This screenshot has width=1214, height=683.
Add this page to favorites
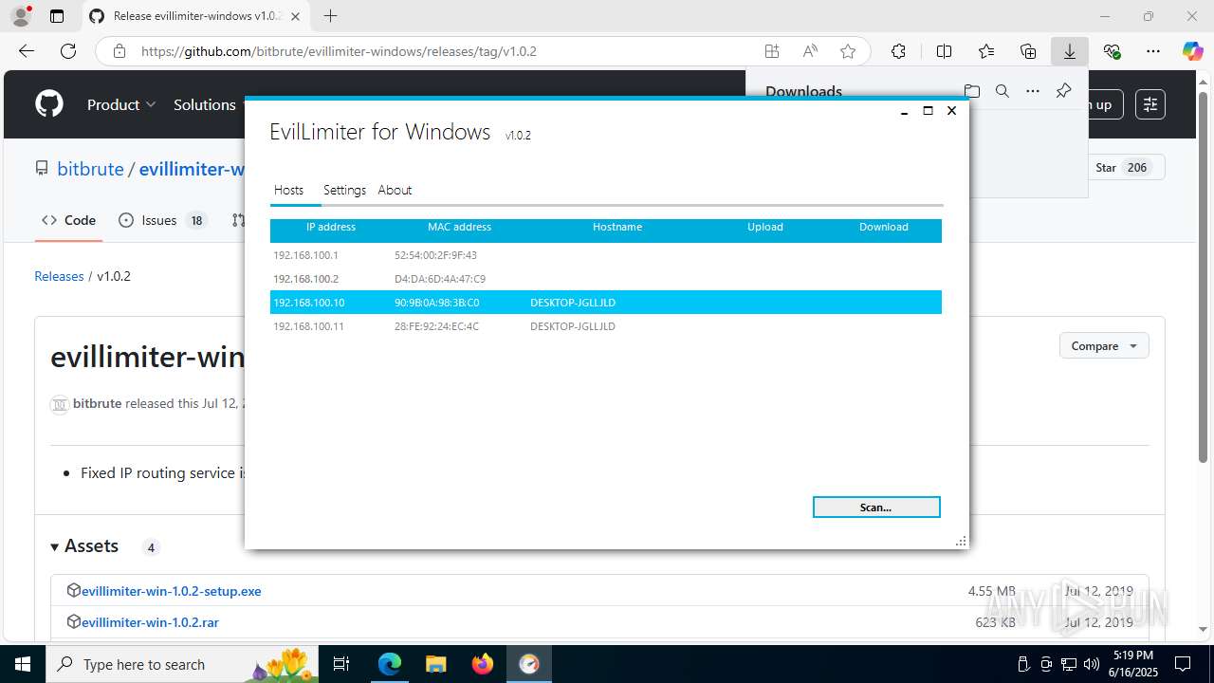pyautogui.click(x=848, y=51)
